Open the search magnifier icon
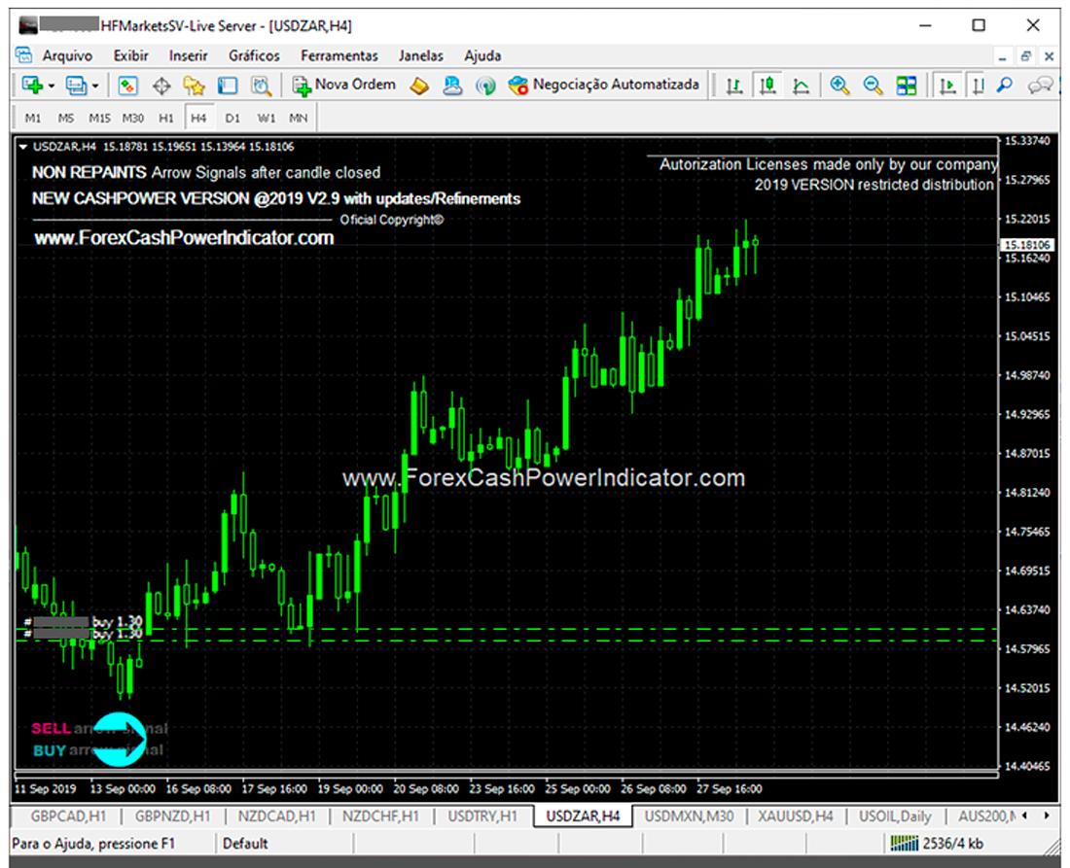Screen dimensions: 1070x868 pyautogui.click(x=1005, y=86)
